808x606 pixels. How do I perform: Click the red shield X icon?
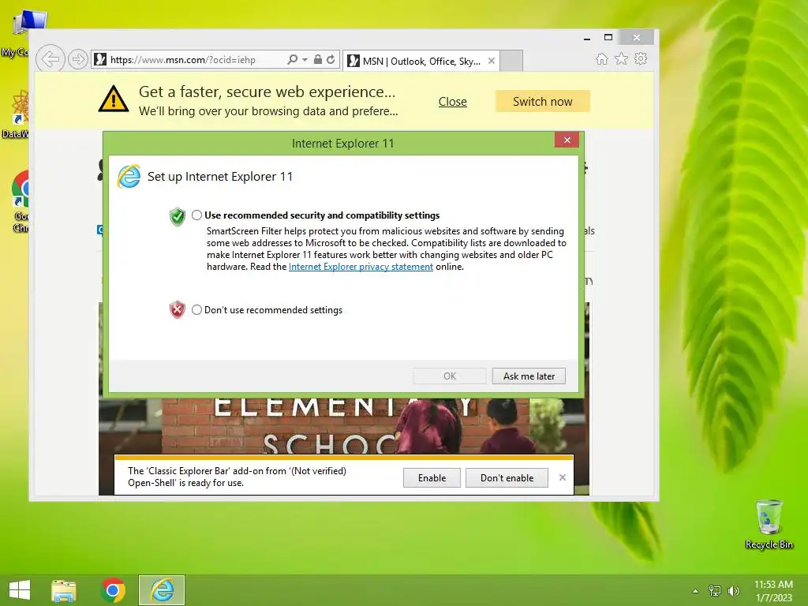tap(178, 309)
